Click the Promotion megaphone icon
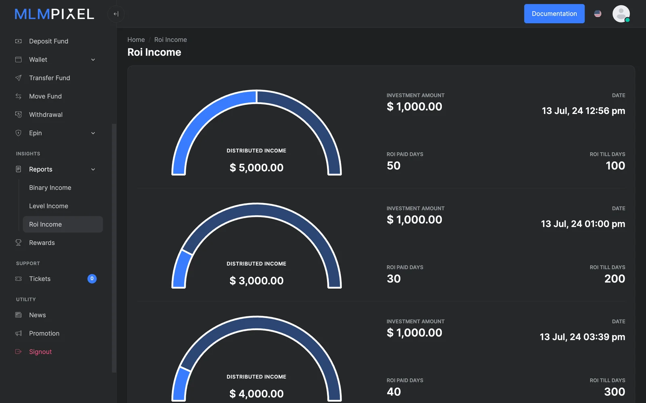 (18, 333)
